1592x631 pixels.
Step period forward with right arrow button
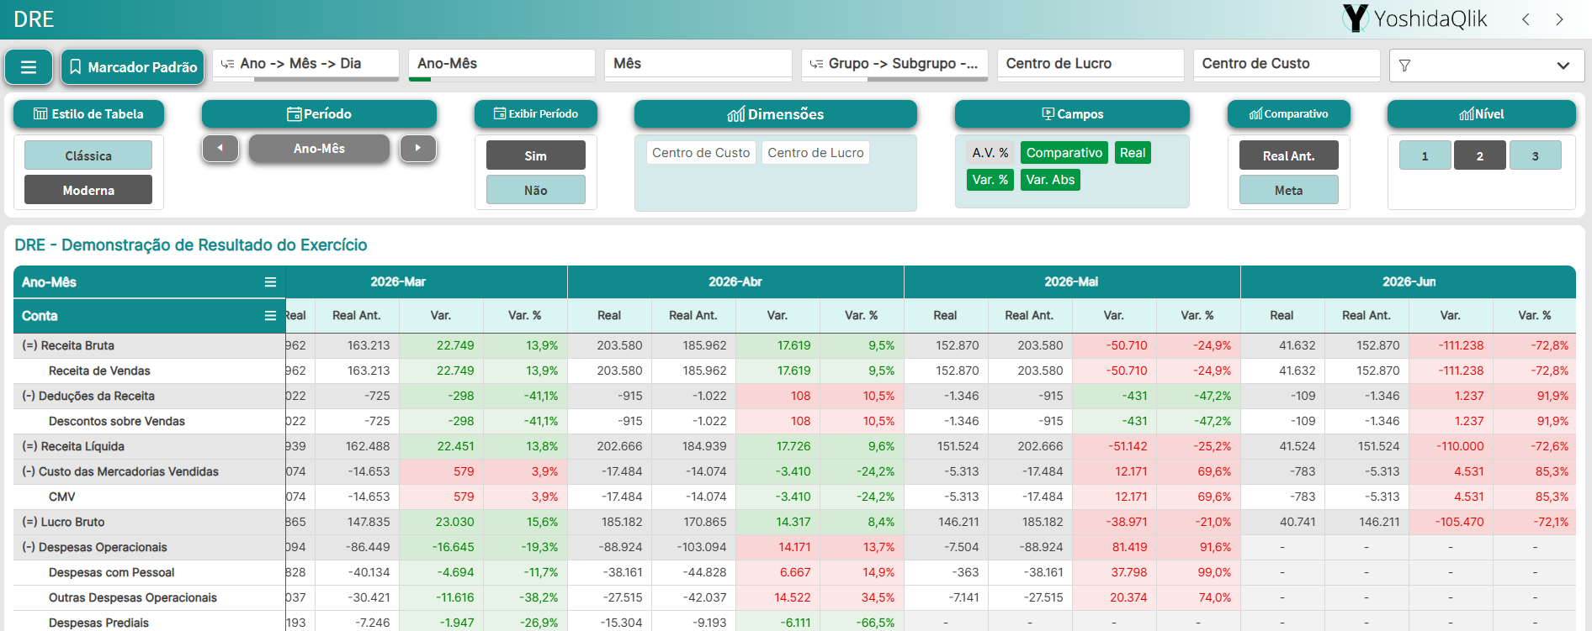(x=418, y=149)
